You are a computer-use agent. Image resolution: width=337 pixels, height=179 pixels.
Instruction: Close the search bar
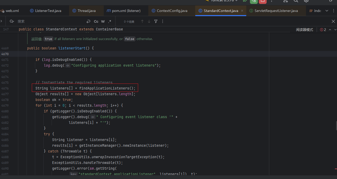333,21
